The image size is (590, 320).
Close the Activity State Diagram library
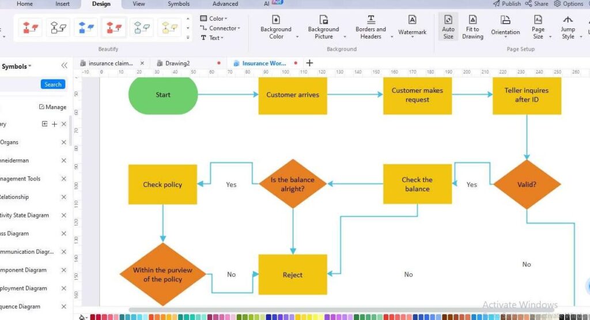(x=64, y=215)
